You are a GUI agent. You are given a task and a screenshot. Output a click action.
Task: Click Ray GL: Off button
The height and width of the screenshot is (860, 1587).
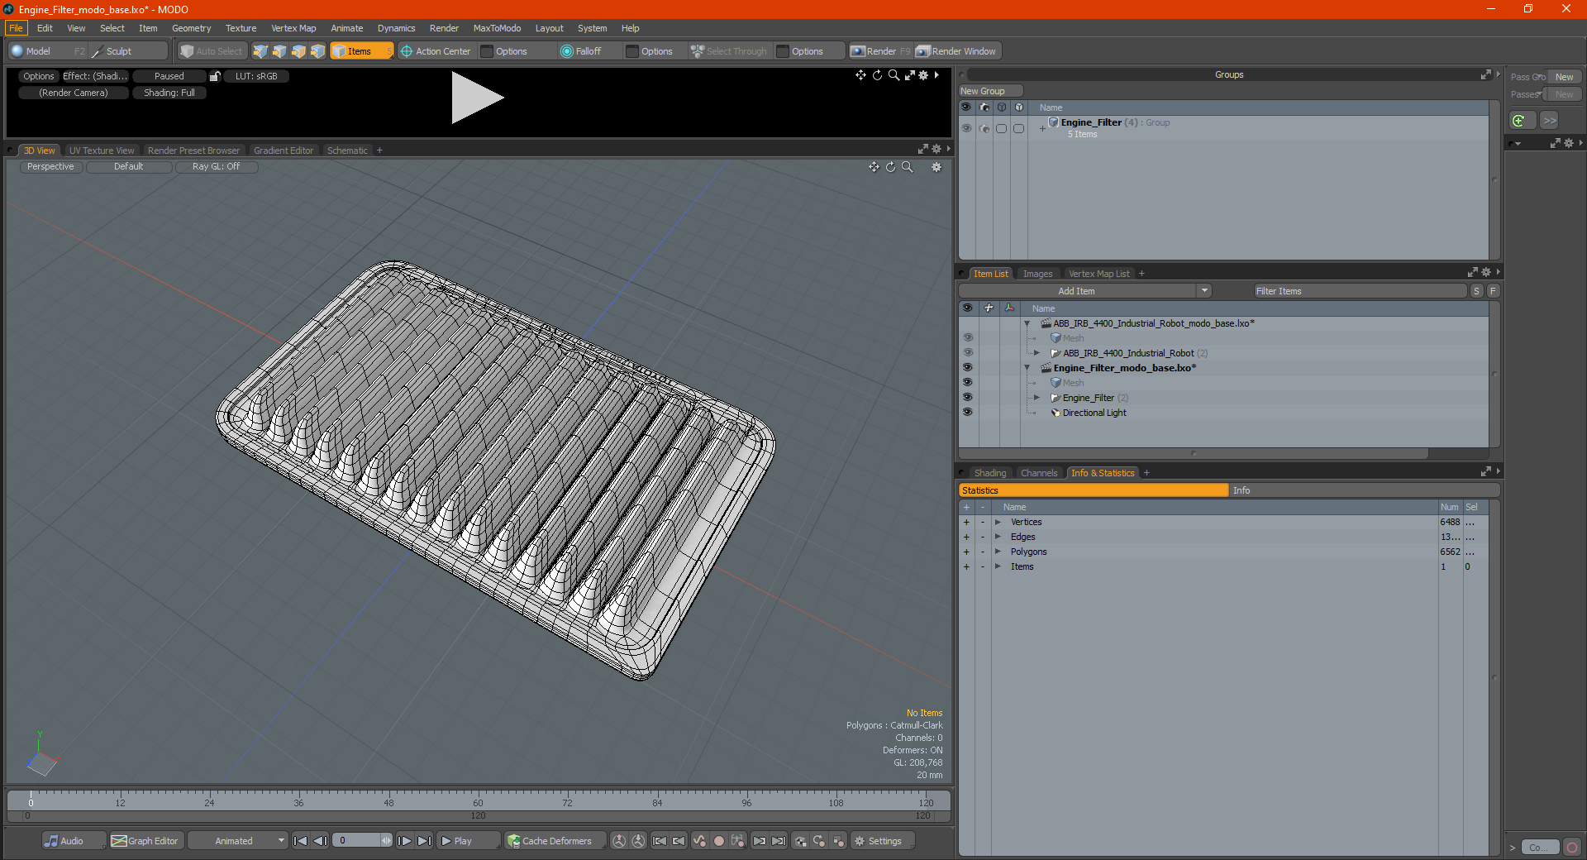tap(216, 167)
